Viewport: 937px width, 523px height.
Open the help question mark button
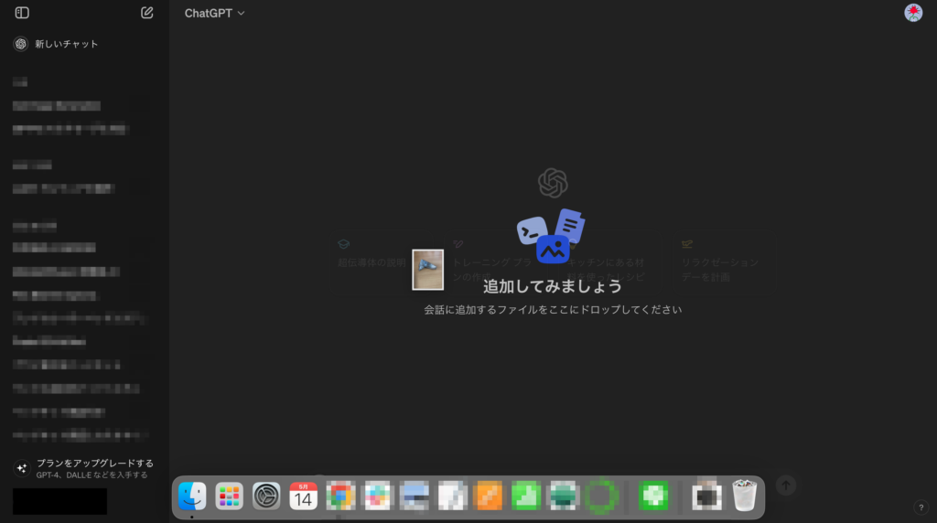(921, 507)
